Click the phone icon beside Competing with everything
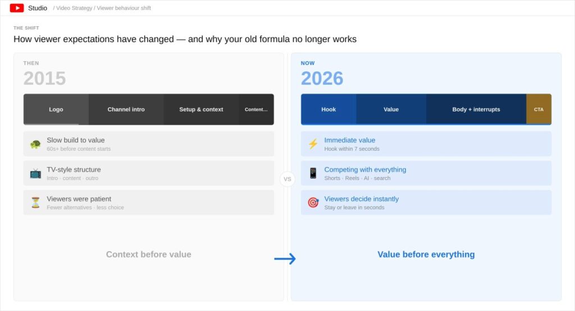Image resolution: width=575 pixels, height=311 pixels. [313, 173]
